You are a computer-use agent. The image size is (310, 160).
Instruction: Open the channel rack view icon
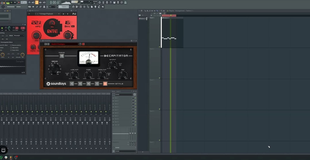tap(81, 7)
